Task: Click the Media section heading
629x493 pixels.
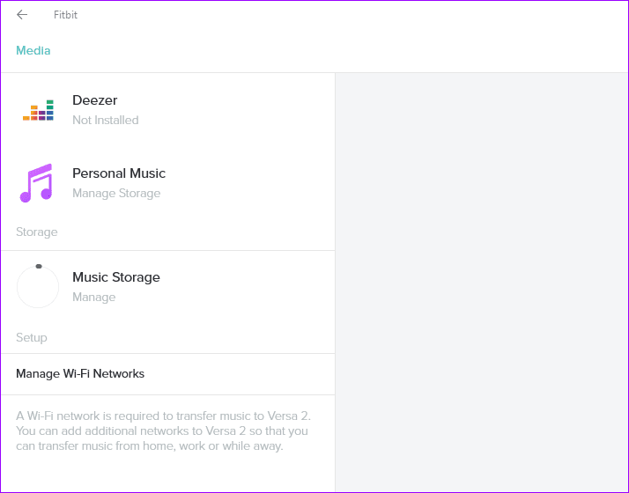Action: [33, 50]
